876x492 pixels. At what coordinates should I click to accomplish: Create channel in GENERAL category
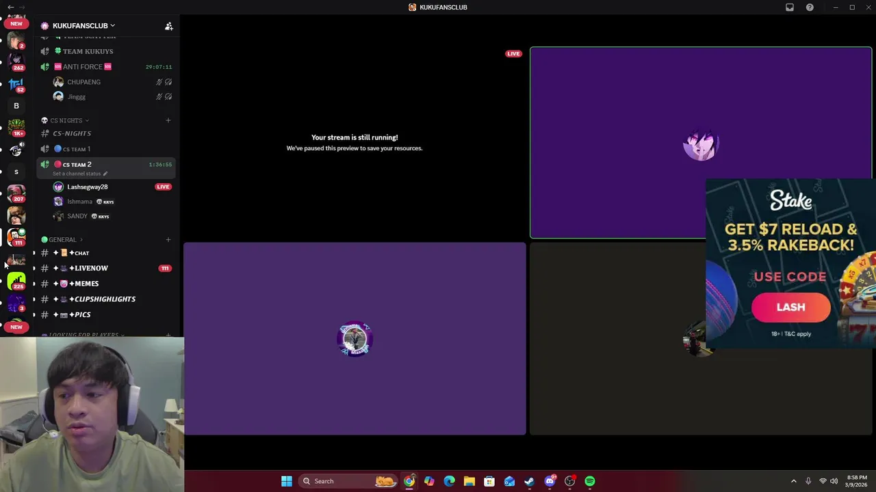pyautogui.click(x=168, y=240)
